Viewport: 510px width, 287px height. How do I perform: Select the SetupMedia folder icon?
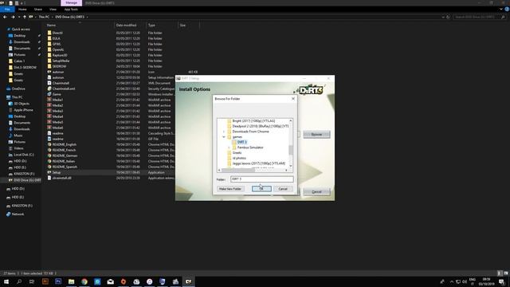tap(49, 61)
